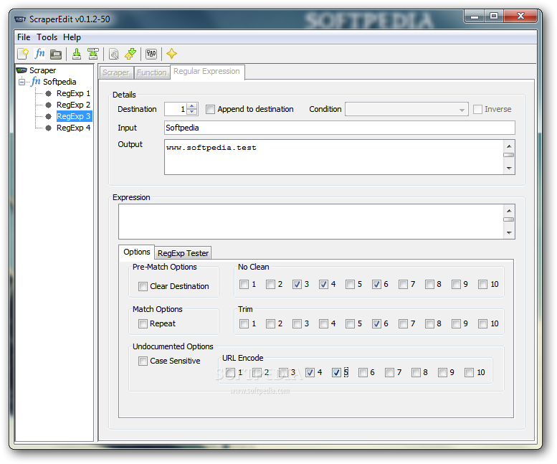Open the Help menu

72,37
